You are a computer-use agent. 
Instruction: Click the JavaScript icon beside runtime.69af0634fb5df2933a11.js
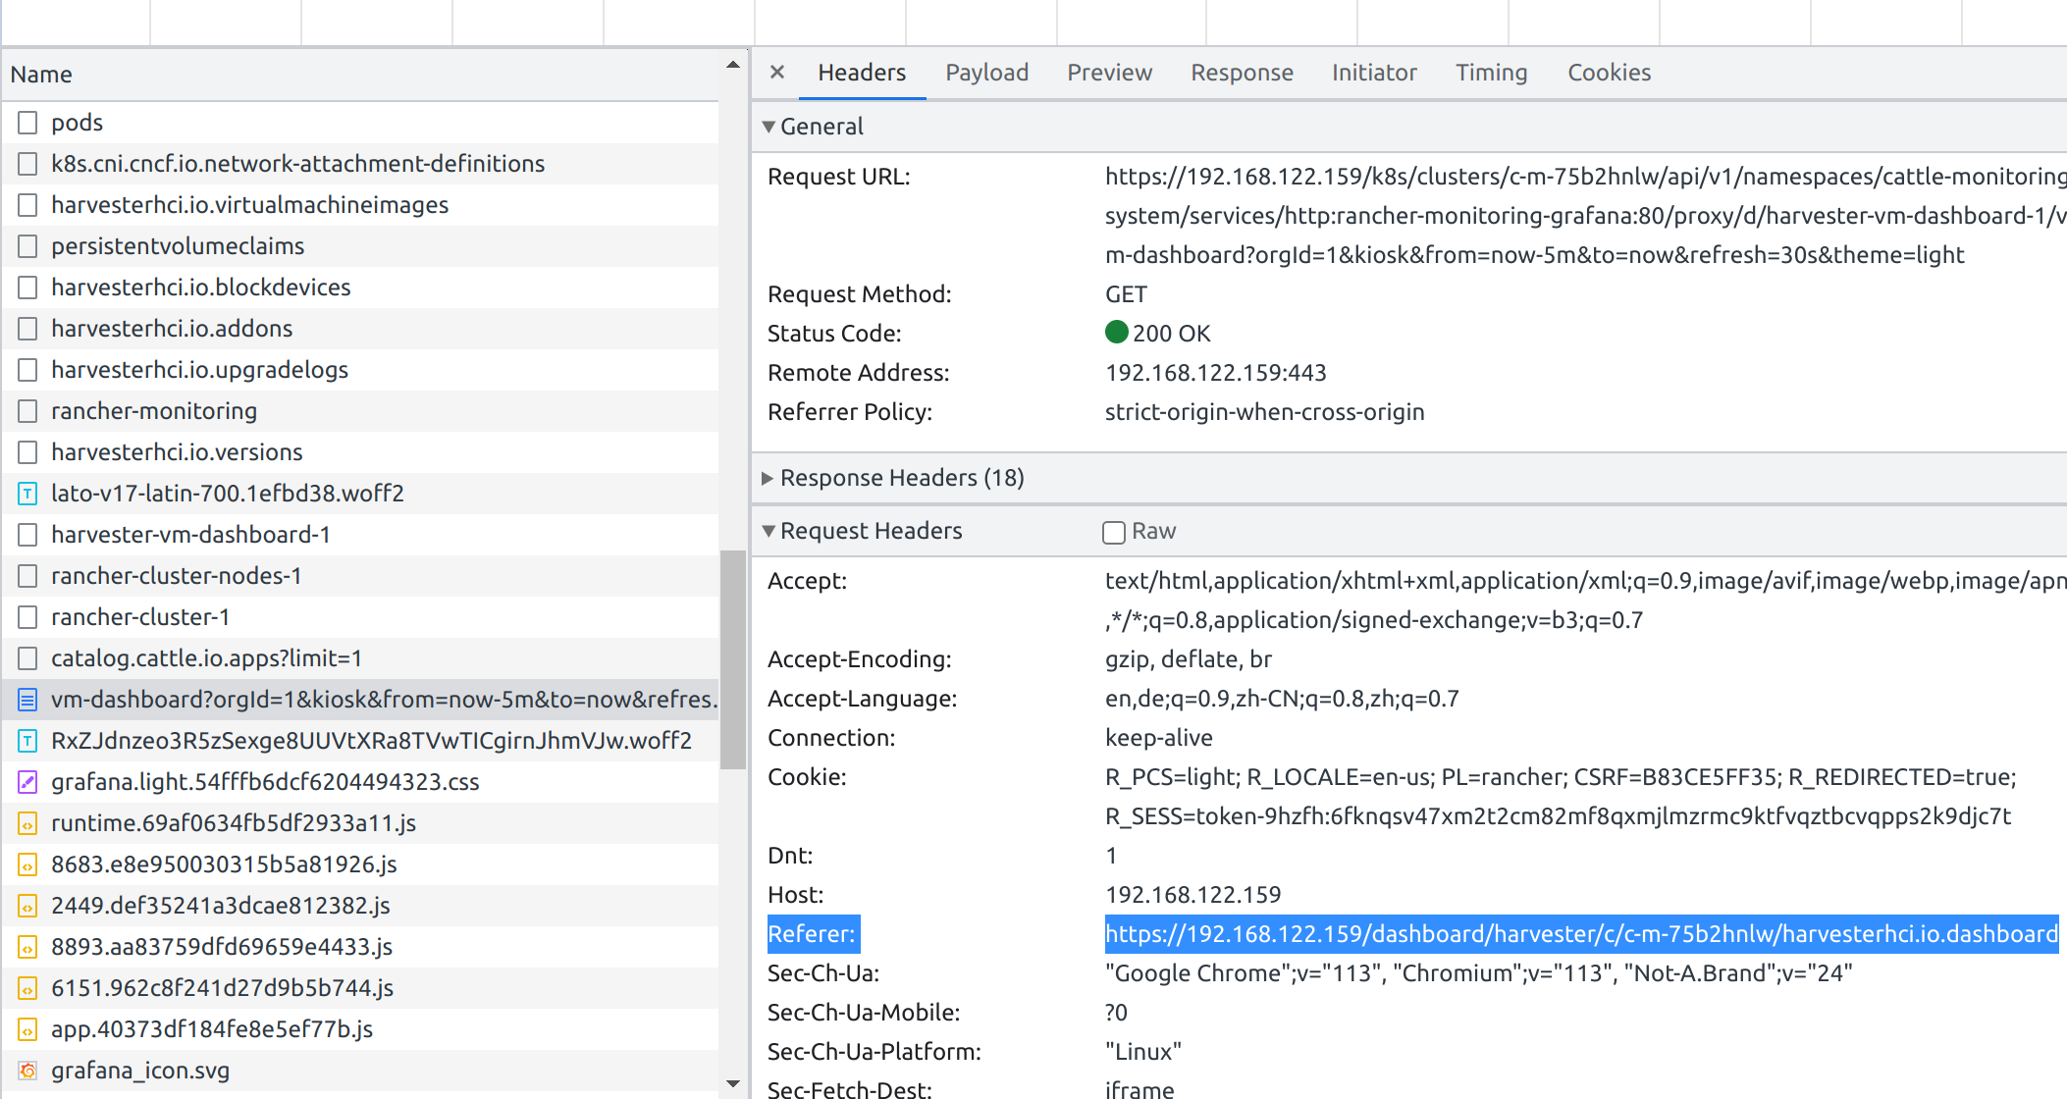tap(26, 823)
